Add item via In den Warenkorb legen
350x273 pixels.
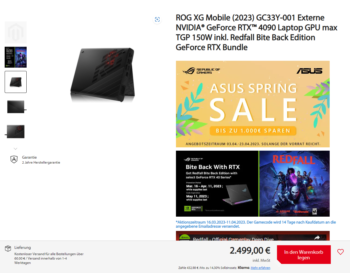(x=304, y=255)
